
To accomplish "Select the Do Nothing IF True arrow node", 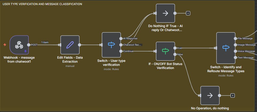I will (165, 13).
